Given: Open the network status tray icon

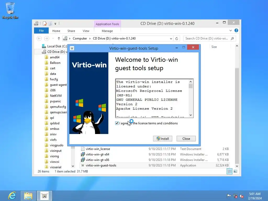Looking at the screenshot, I should point(235,196).
